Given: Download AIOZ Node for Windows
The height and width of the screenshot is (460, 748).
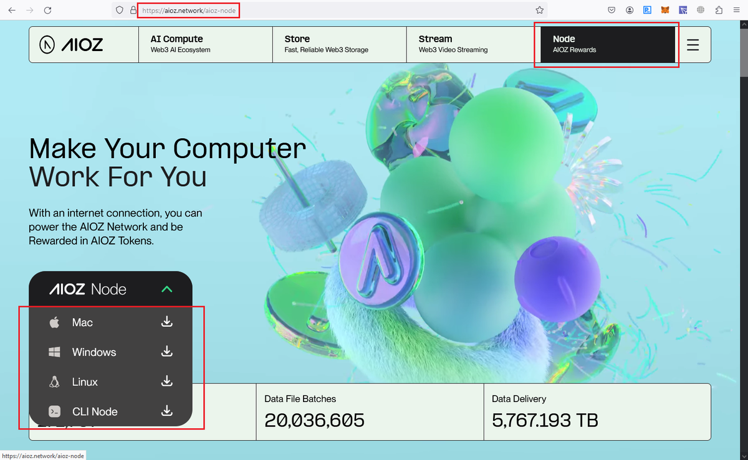Looking at the screenshot, I should click(166, 352).
